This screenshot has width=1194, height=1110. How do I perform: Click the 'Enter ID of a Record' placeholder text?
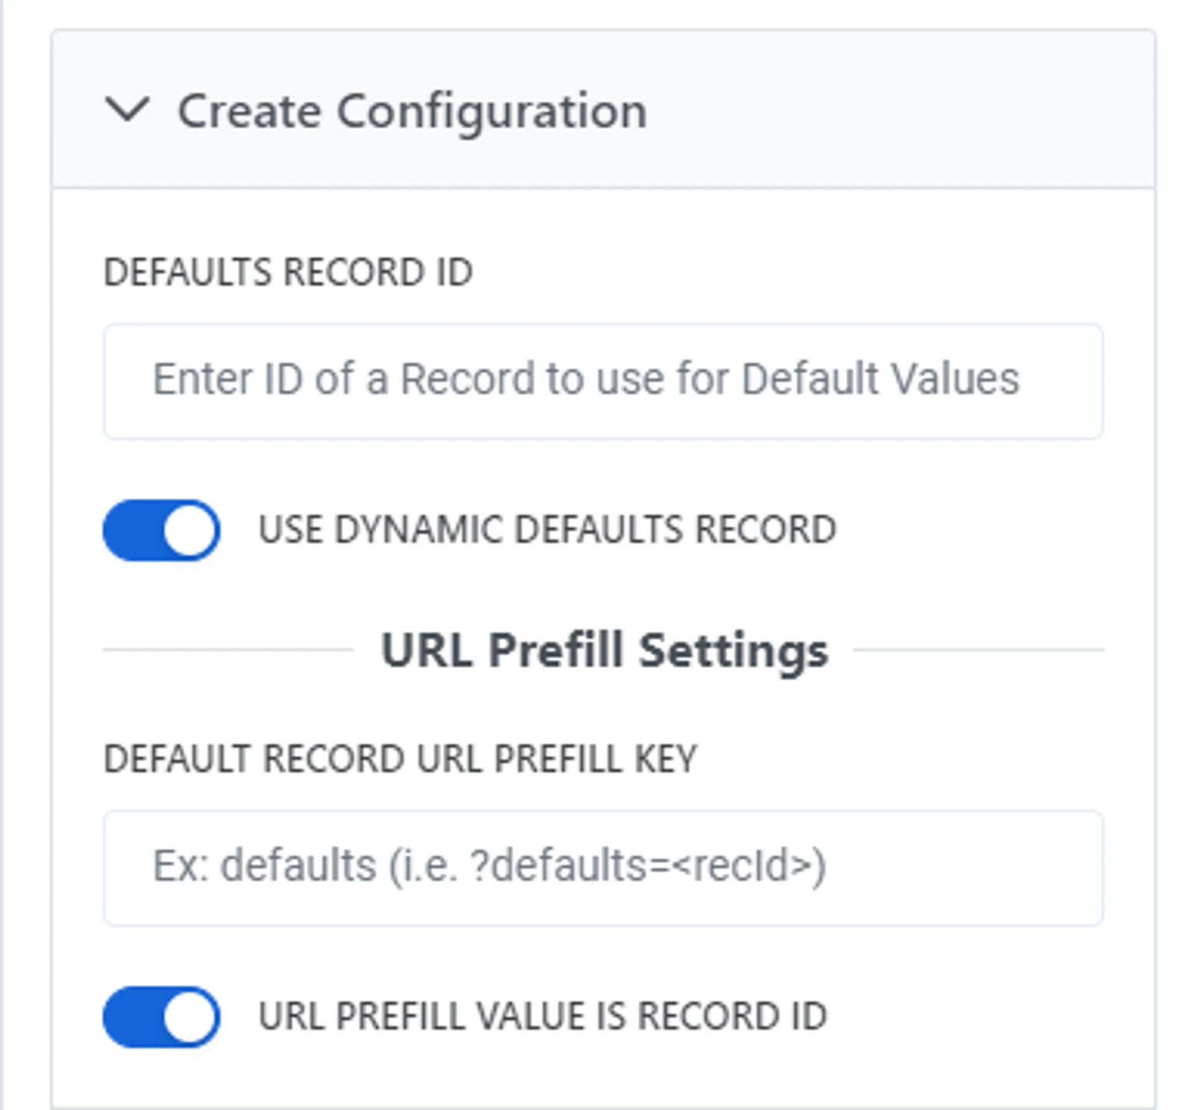pos(586,379)
